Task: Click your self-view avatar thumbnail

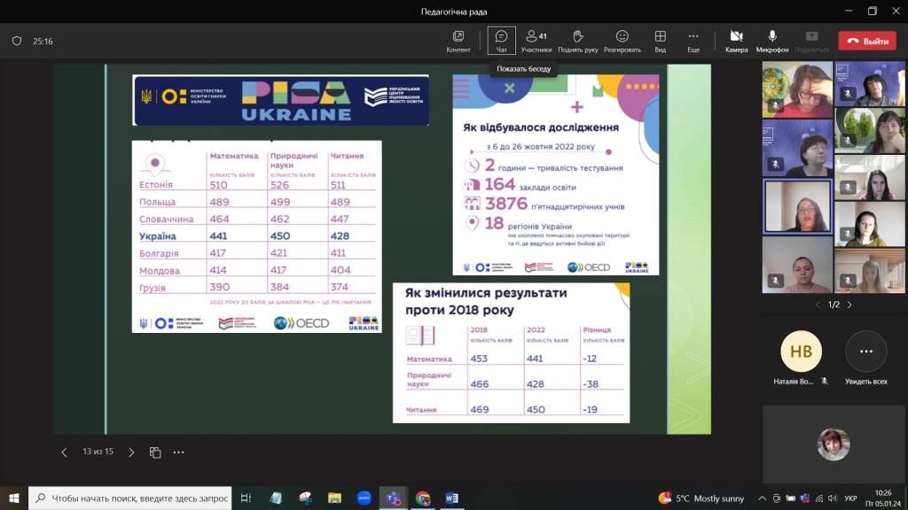Action: (x=834, y=444)
